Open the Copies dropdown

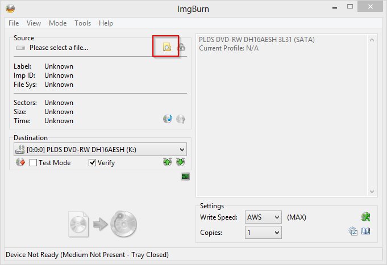point(263,233)
